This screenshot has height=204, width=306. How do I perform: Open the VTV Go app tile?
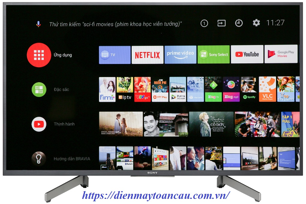click(142, 89)
